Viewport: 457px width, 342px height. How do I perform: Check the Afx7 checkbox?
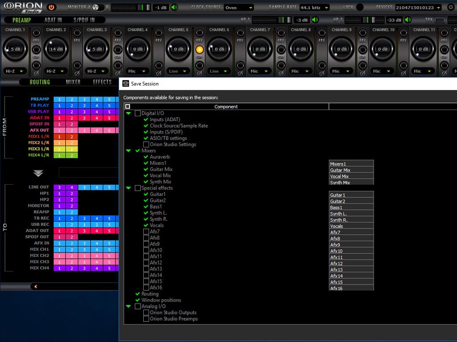(x=146, y=232)
